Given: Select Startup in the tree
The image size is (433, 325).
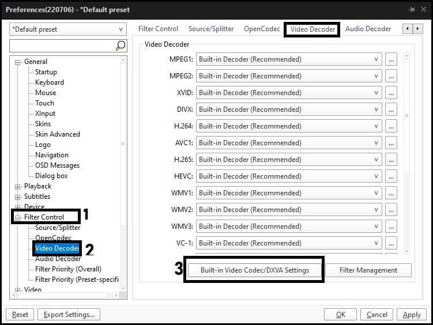Looking at the screenshot, I should click(46, 72).
